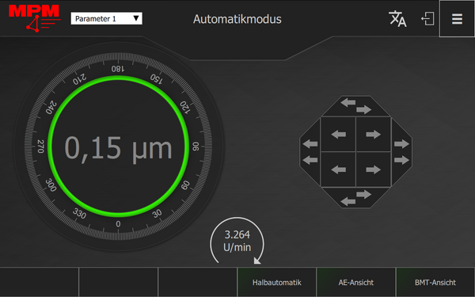
Task: Click bottom trapezoid with opposing arrows
Action: point(356,197)
